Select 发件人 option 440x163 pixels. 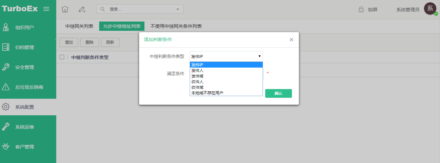pos(226,71)
